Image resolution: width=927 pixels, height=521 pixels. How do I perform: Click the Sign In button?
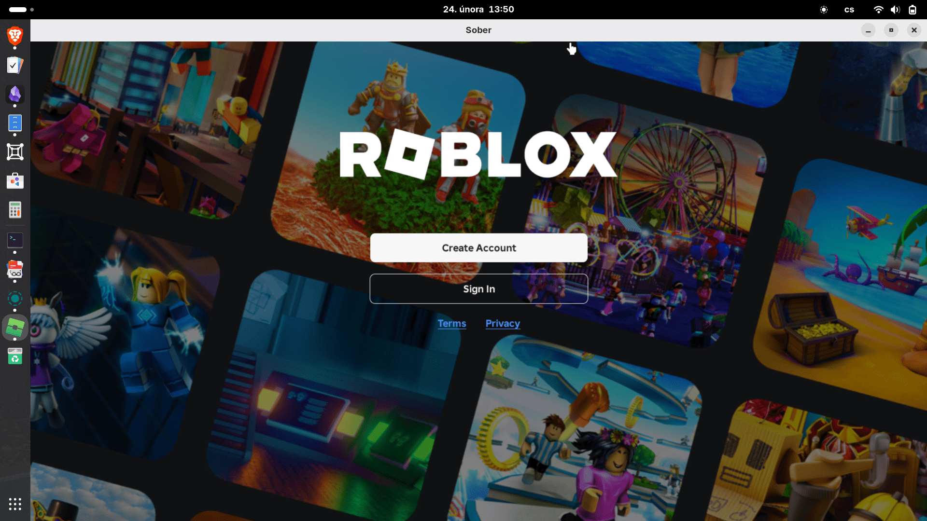point(478,289)
